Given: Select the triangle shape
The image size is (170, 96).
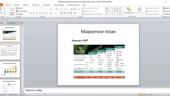Looking at the screenshot, I should 107,11.
